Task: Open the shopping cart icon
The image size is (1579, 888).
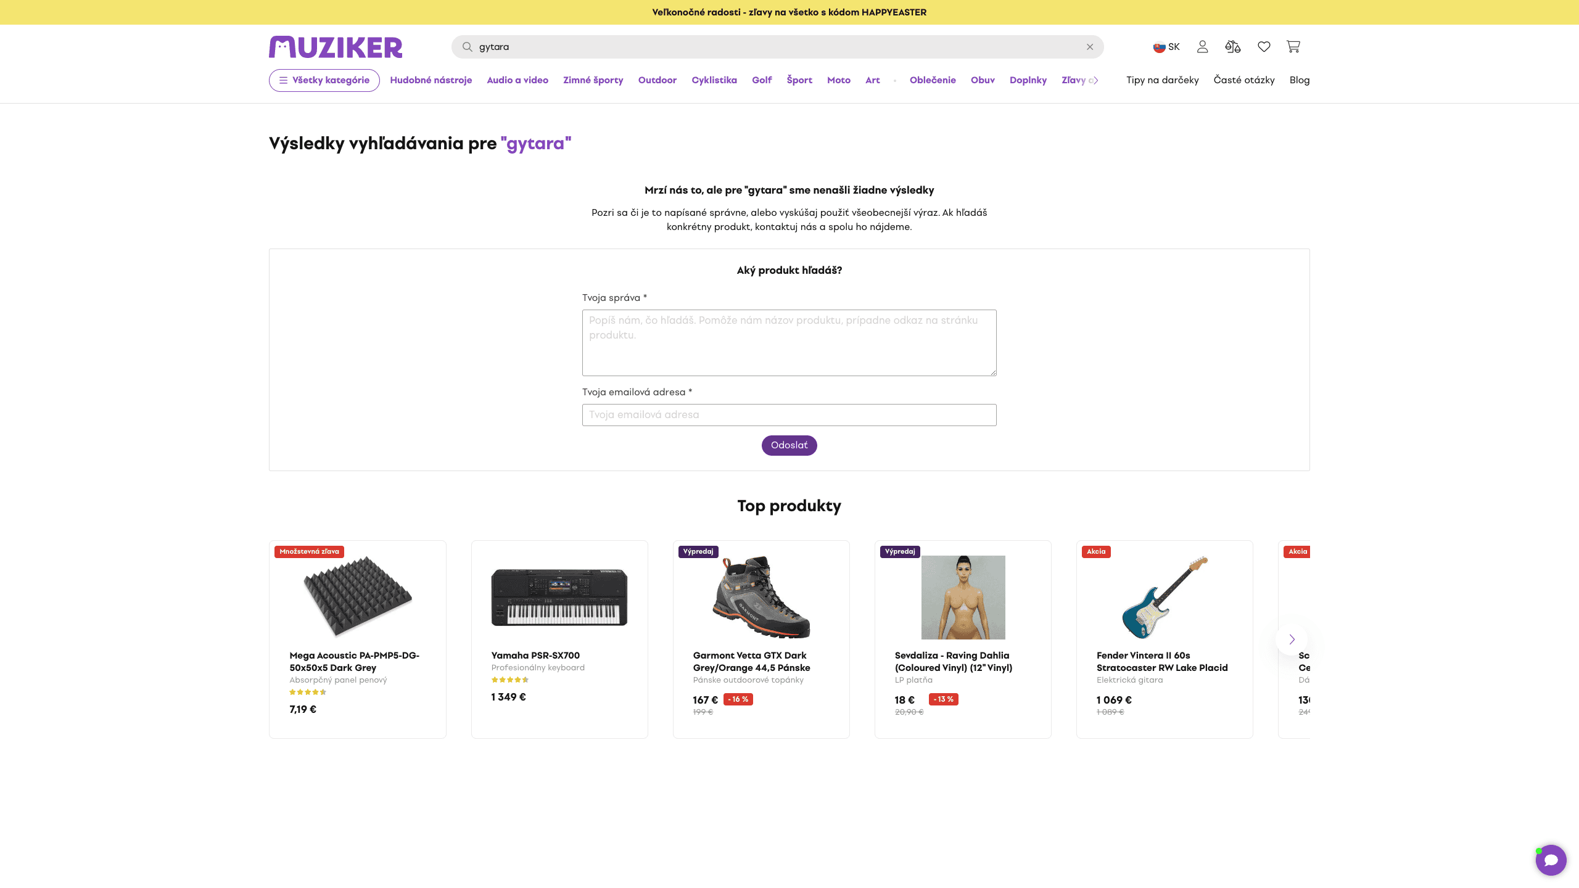Action: (1293, 47)
